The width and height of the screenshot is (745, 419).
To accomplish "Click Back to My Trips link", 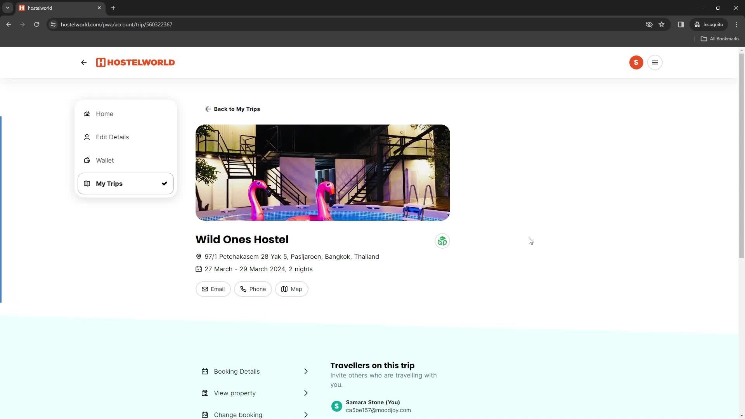I will pos(232,109).
